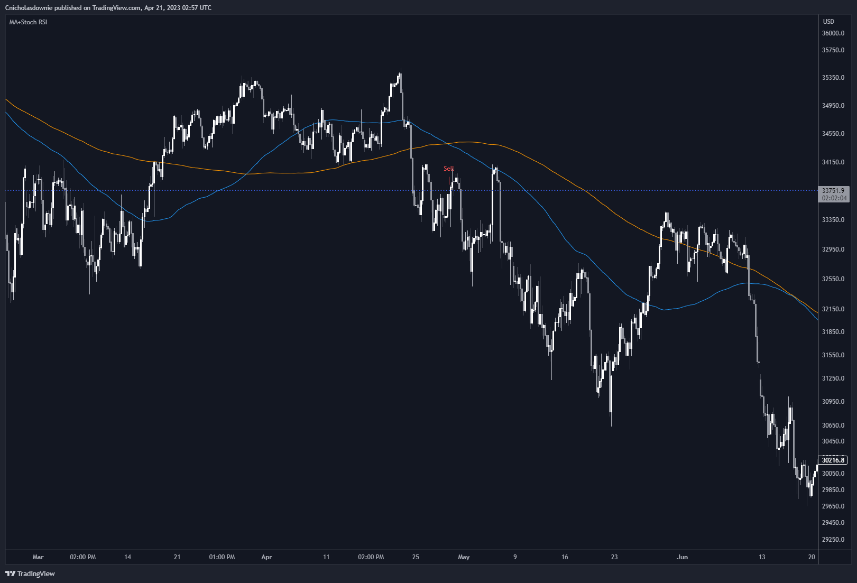Click the 35750.0 price axis label
857x583 pixels.
[833, 50]
